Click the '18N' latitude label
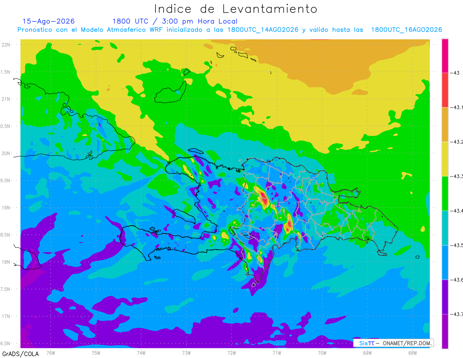The image size is (463, 358). (x=6, y=262)
